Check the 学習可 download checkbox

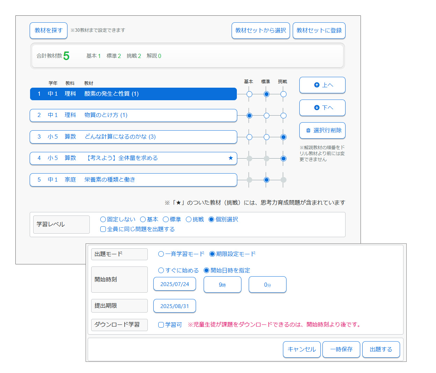161,325
